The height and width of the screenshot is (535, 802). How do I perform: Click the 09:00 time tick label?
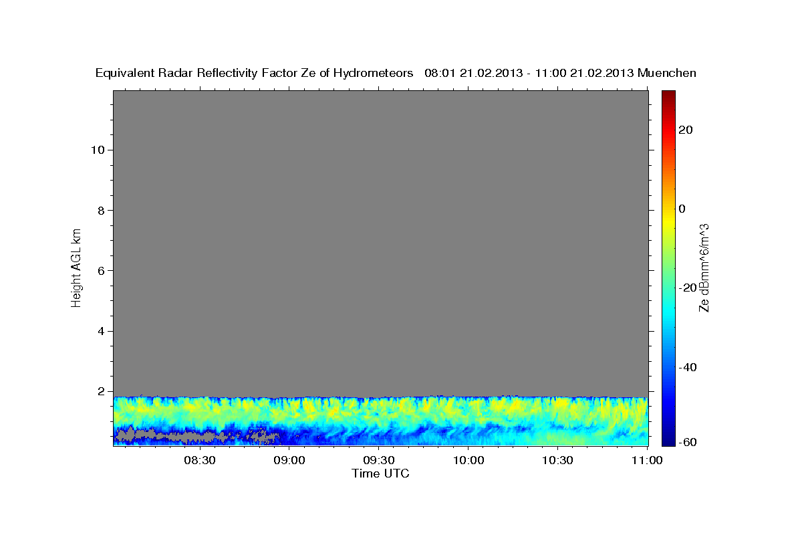(289, 461)
